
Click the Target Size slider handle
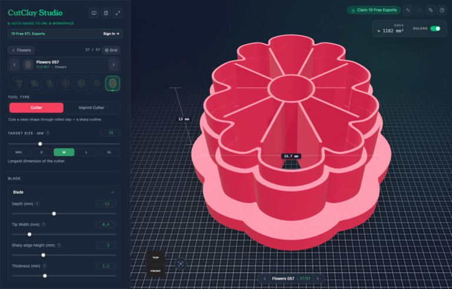[40, 144]
